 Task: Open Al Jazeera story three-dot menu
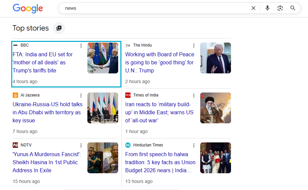tap(81, 96)
